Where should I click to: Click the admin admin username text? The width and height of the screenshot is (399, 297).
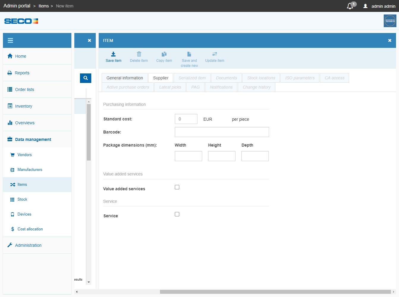point(383,6)
